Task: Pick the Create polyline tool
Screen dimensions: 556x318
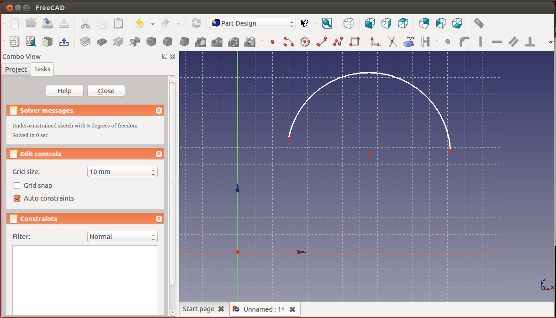Action: [338, 42]
